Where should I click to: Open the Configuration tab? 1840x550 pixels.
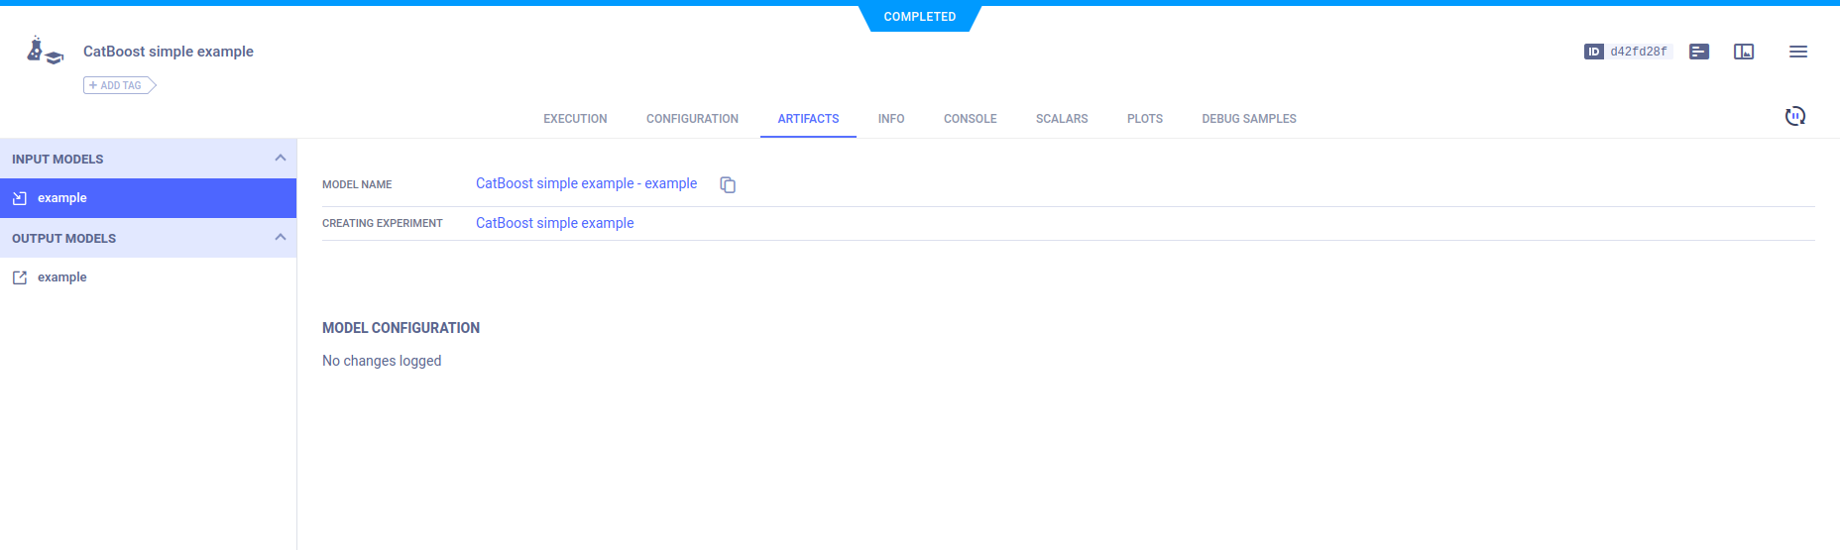[x=692, y=119]
